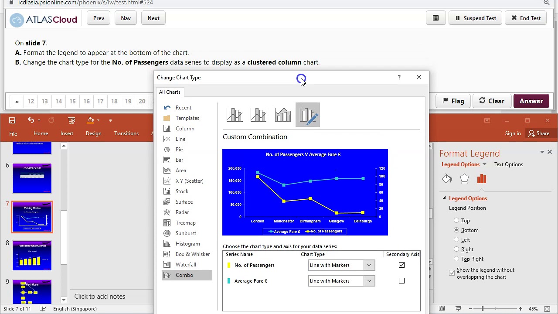558x314 pixels.
Task: Open Format Legend pane options arrow
Action: pyautogui.click(x=542, y=152)
